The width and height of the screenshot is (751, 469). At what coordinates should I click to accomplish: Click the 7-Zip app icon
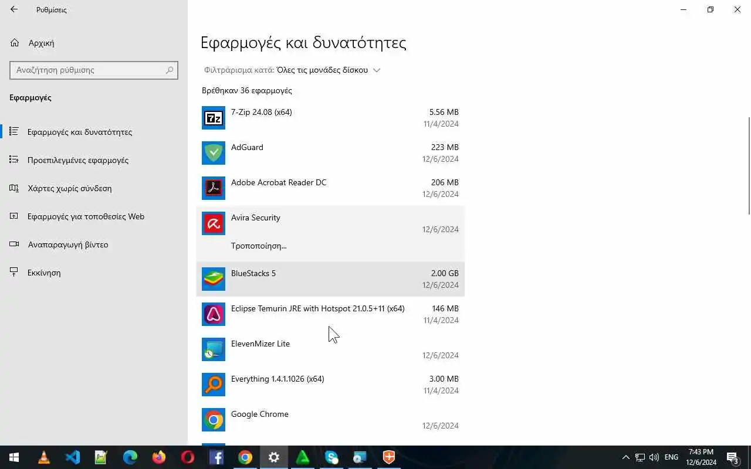coord(214,118)
